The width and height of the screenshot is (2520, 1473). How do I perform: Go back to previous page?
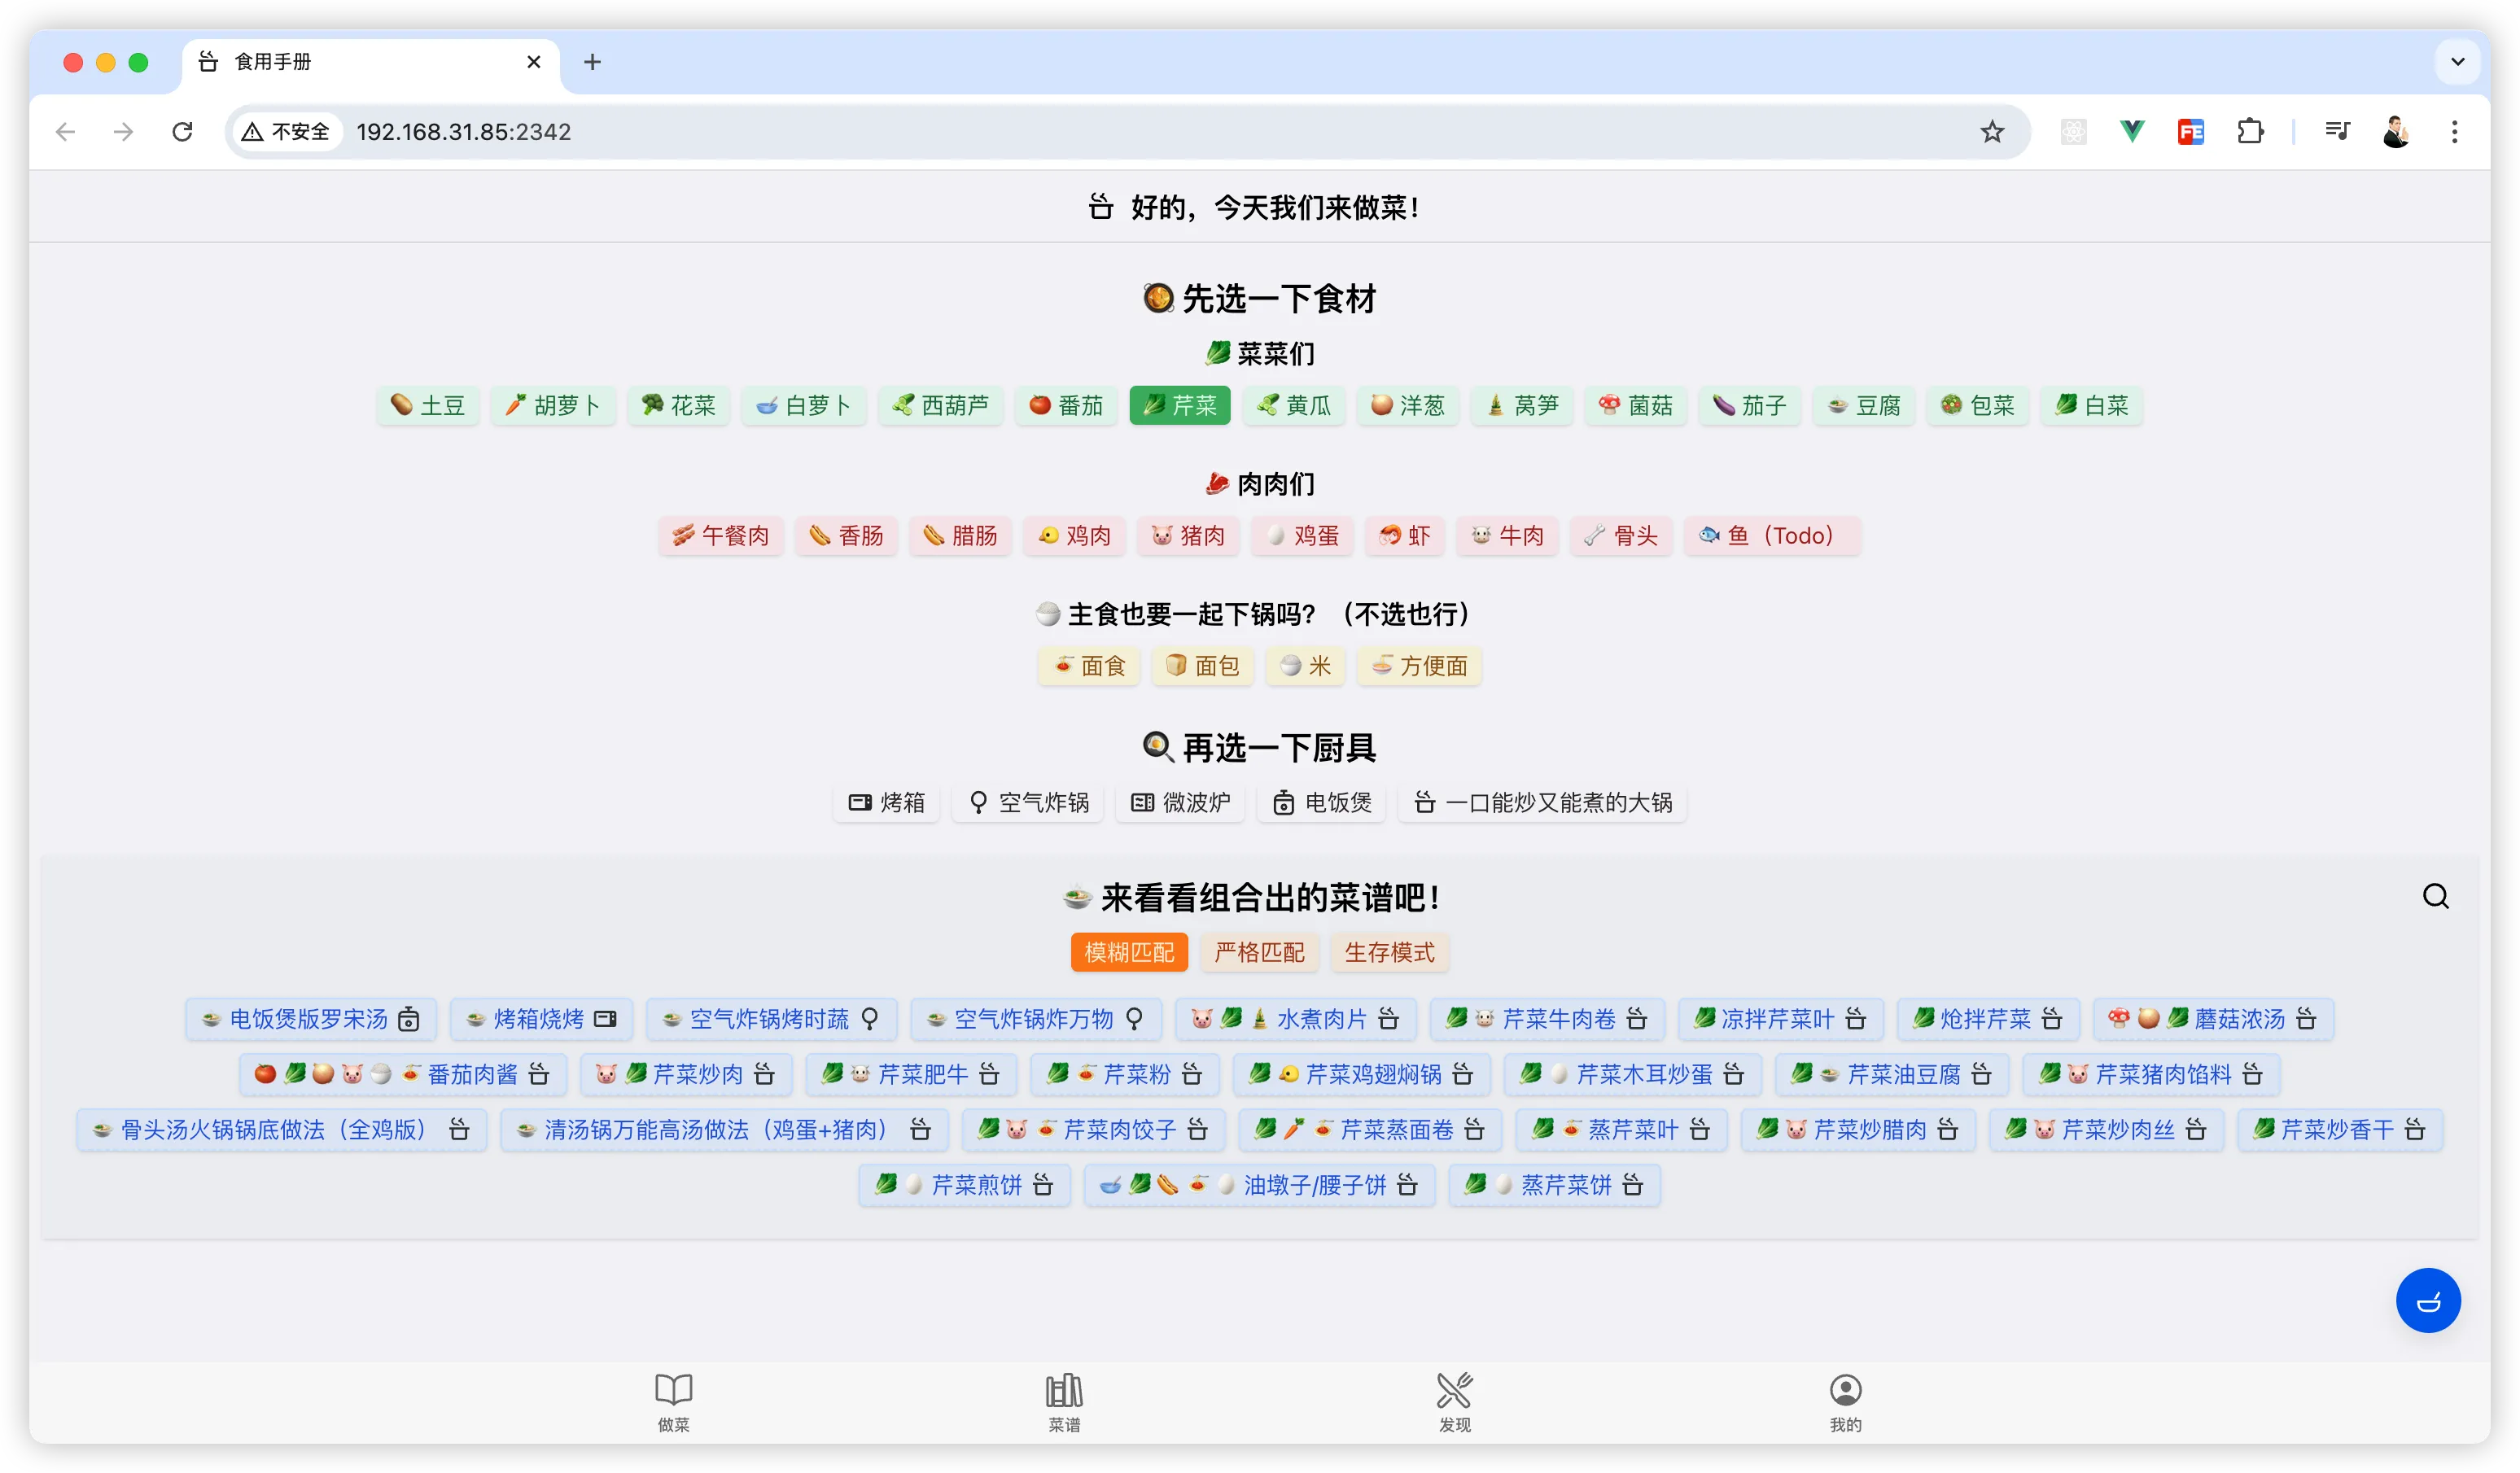click(x=66, y=132)
